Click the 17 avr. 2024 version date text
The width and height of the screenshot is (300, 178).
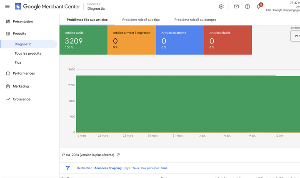tap(87, 155)
